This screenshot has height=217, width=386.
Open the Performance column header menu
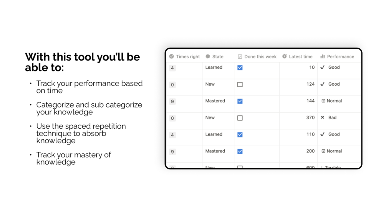click(340, 56)
